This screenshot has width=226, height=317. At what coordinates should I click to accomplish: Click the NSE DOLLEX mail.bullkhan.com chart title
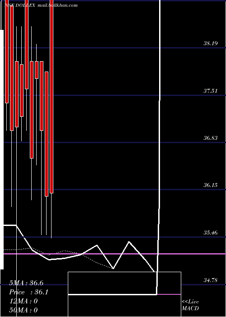coord(41,5)
